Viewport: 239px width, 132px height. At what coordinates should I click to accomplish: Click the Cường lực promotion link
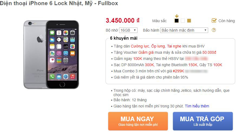140,46
